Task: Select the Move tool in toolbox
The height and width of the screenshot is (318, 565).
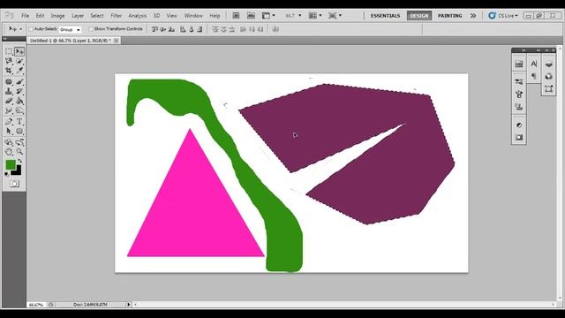Action: (19, 51)
